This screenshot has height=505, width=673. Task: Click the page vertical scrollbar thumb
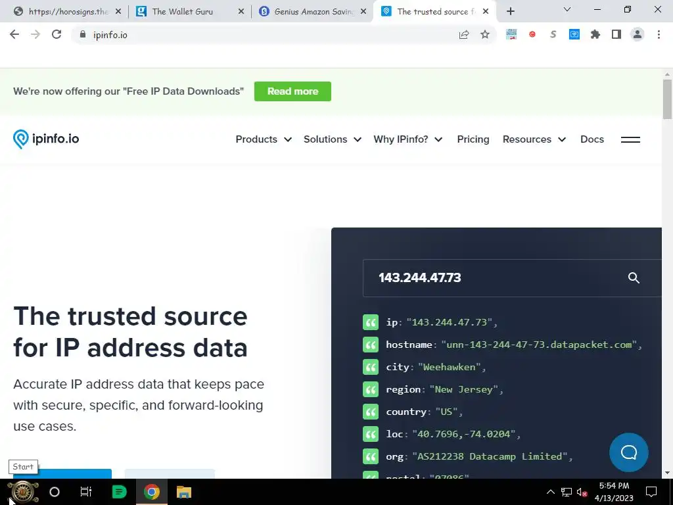pyautogui.click(x=667, y=99)
